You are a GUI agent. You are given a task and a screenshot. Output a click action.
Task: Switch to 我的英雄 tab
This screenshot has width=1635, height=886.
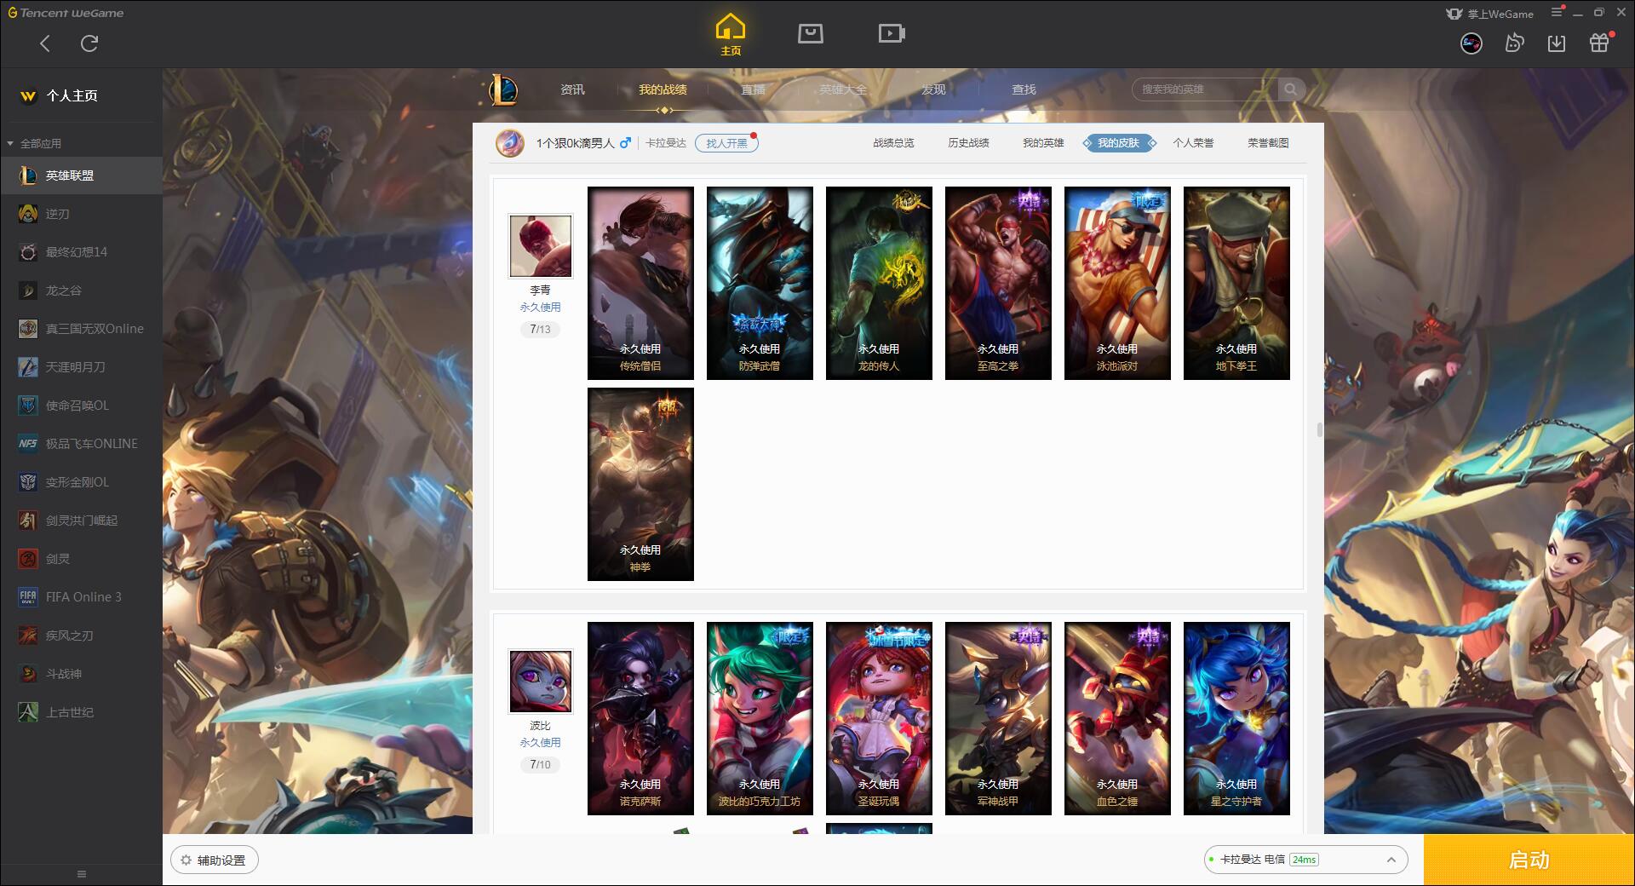click(1043, 143)
